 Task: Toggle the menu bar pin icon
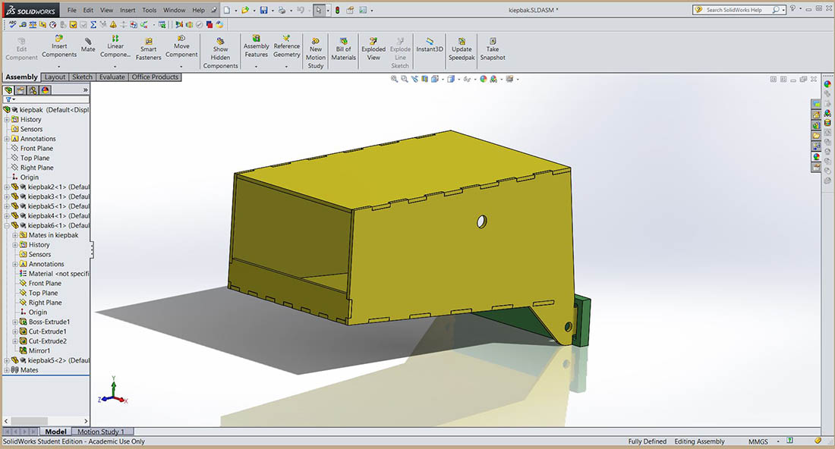tap(214, 10)
